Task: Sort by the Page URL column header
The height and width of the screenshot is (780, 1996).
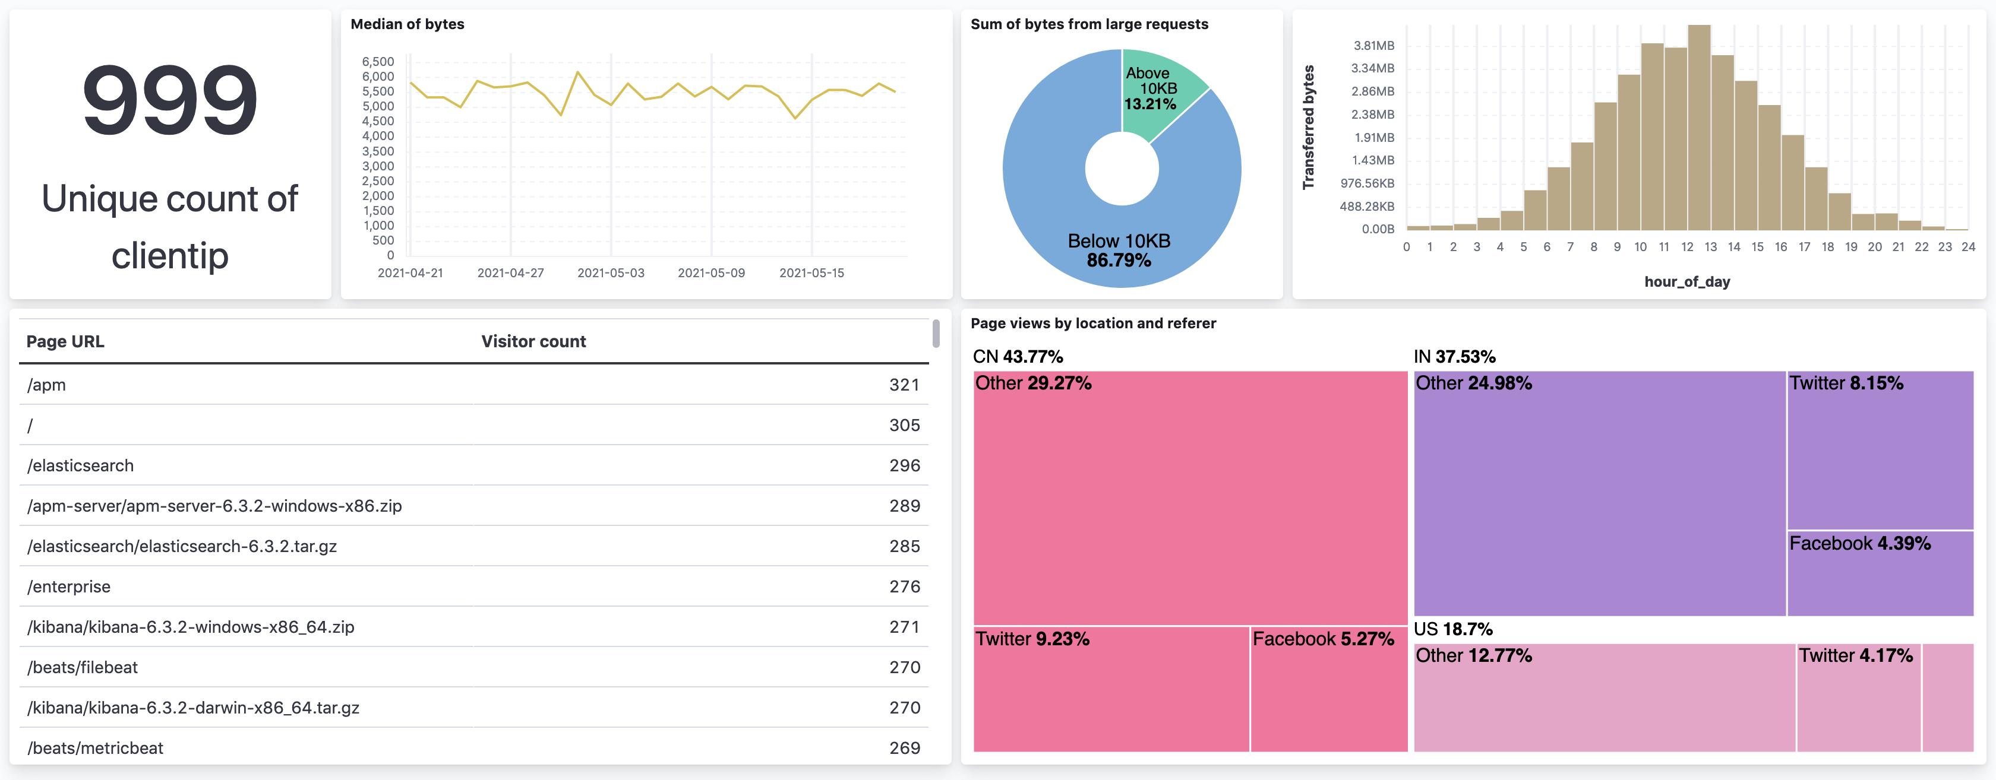Action: tap(66, 341)
